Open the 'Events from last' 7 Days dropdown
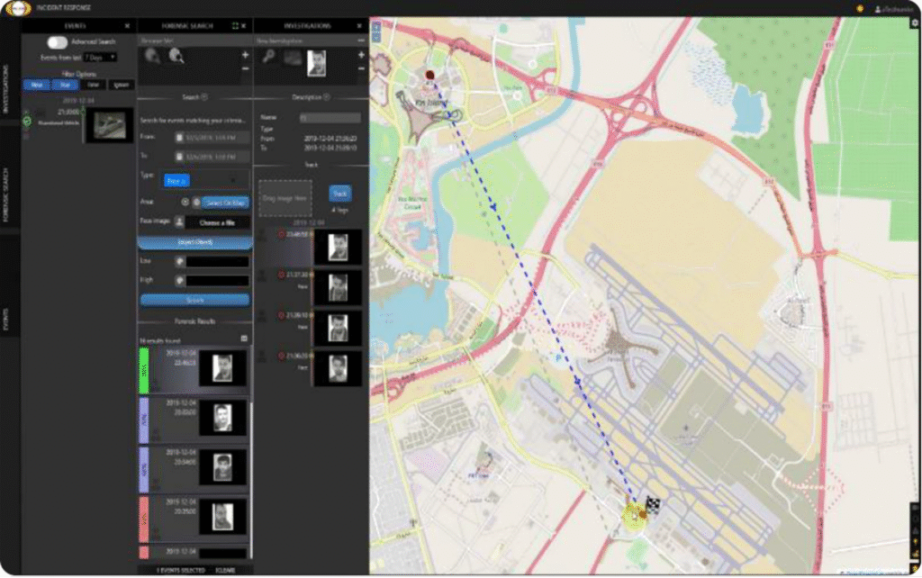Screen dimensions: 922x578 [x=100, y=57]
